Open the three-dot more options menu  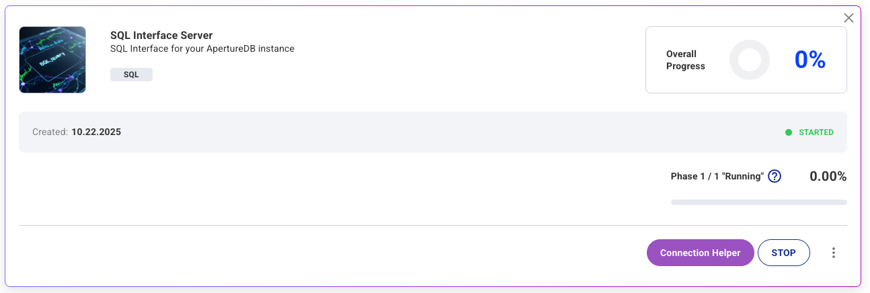(834, 253)
